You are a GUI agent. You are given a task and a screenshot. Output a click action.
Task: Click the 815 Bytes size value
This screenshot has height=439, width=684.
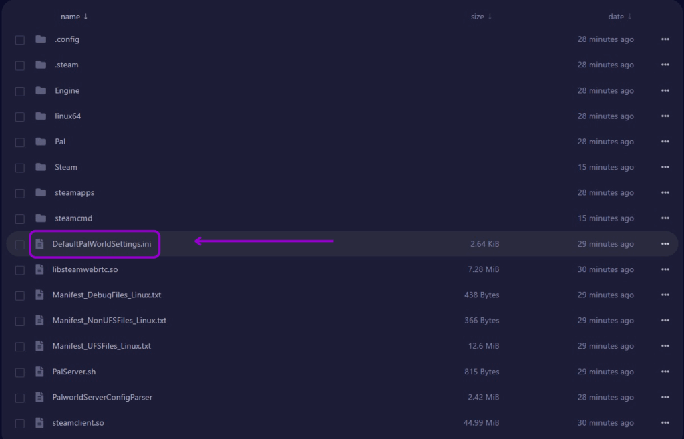point(482,372)
